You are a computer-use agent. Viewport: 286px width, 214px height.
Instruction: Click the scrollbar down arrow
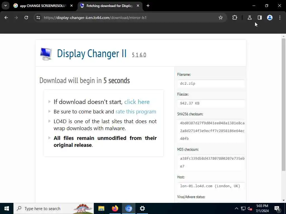tap(283, 200)
